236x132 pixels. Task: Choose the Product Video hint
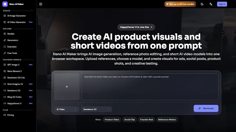pyautogui.click(x=112, y=120)
